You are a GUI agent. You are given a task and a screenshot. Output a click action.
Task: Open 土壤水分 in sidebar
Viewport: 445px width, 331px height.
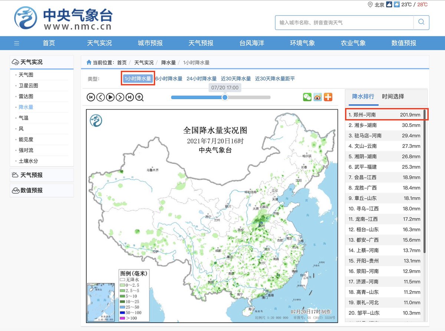29,161
